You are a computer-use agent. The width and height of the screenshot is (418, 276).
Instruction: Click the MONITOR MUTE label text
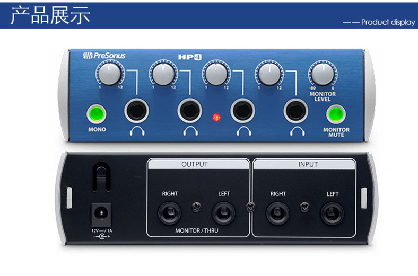pyautogui.click(x=336, y=132)
